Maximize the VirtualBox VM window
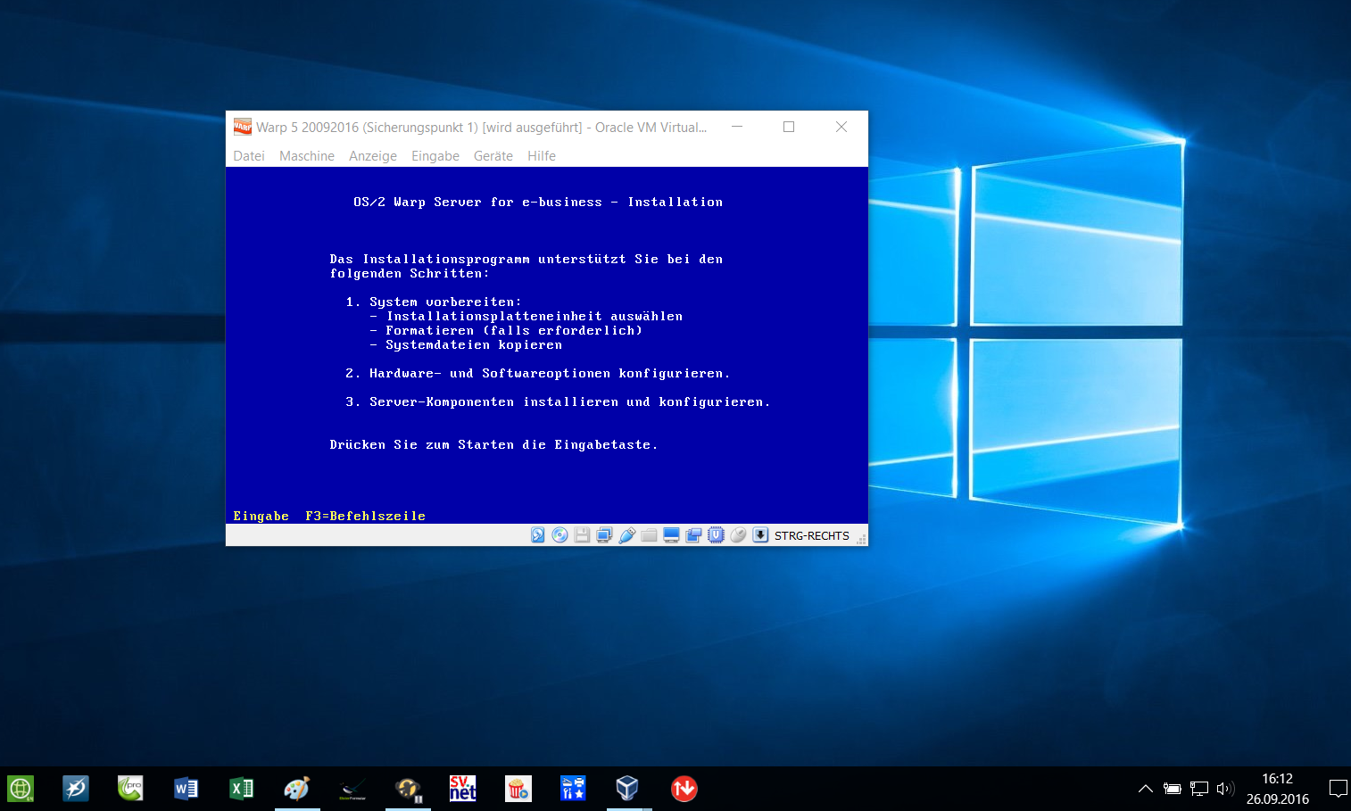Viewport: 1351px width, 811px height. pyautogui.click(x=789, y=127)
